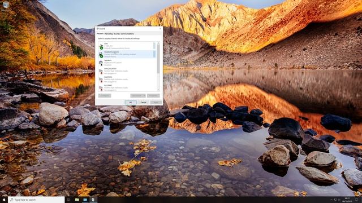The width and height of the screenshot is (362, 203).
Task: Click the Configure button
Action: (105, 95)
